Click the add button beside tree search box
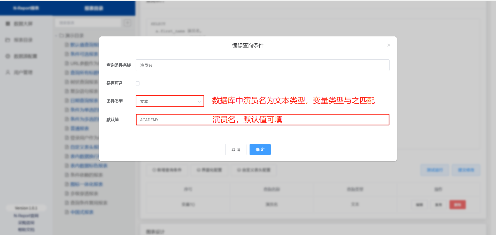 pos(127,23)
